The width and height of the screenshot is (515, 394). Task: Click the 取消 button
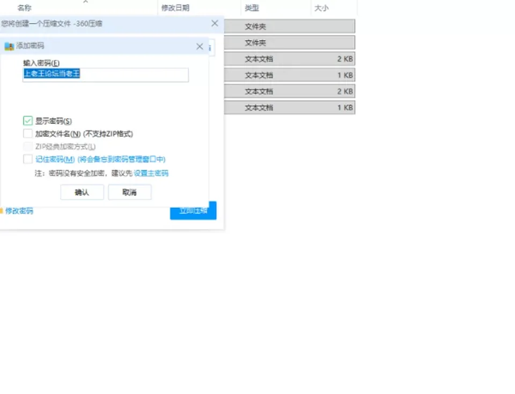coord(130,192)
